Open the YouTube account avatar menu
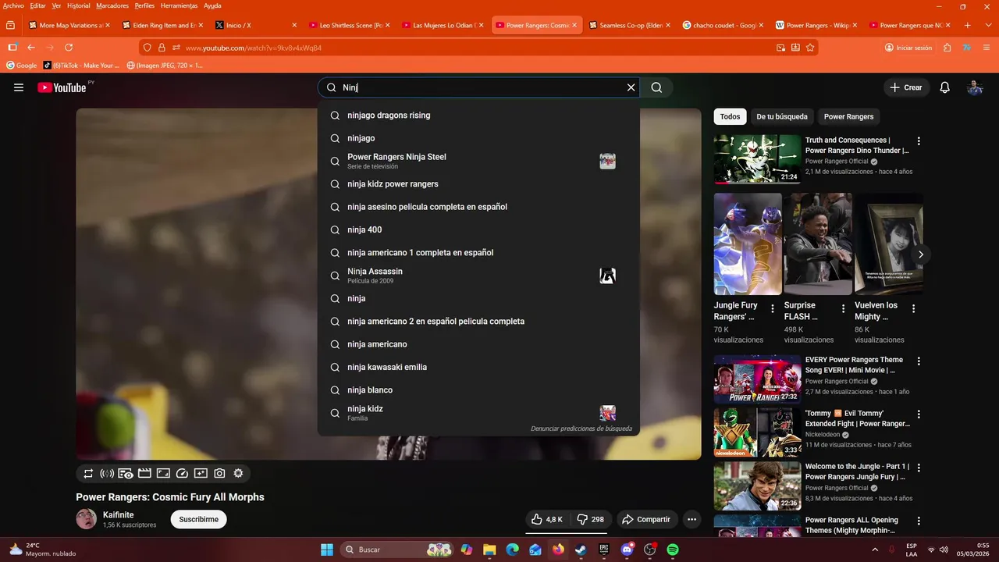Image resolution: width=999 pixels, height=562 pixels. tap(975, 87)
